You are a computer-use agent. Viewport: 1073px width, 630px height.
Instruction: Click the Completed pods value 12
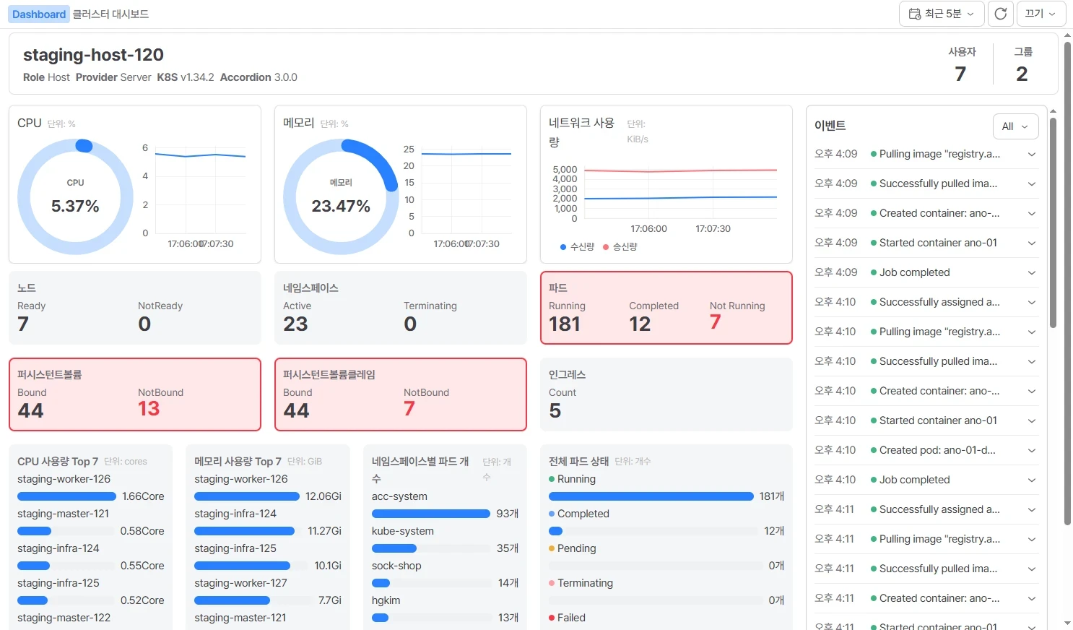(640, 324)
